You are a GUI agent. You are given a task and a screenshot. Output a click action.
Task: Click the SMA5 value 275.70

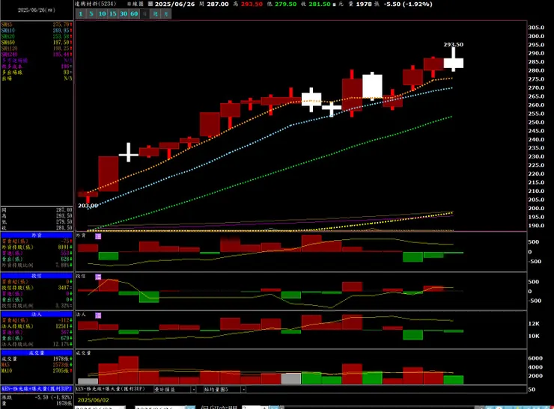click(x=61, y=25)
